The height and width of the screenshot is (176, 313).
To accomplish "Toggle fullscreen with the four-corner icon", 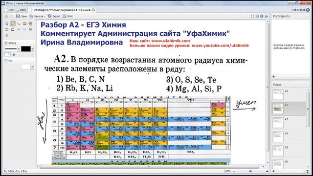I will click(x=252, y=16).
